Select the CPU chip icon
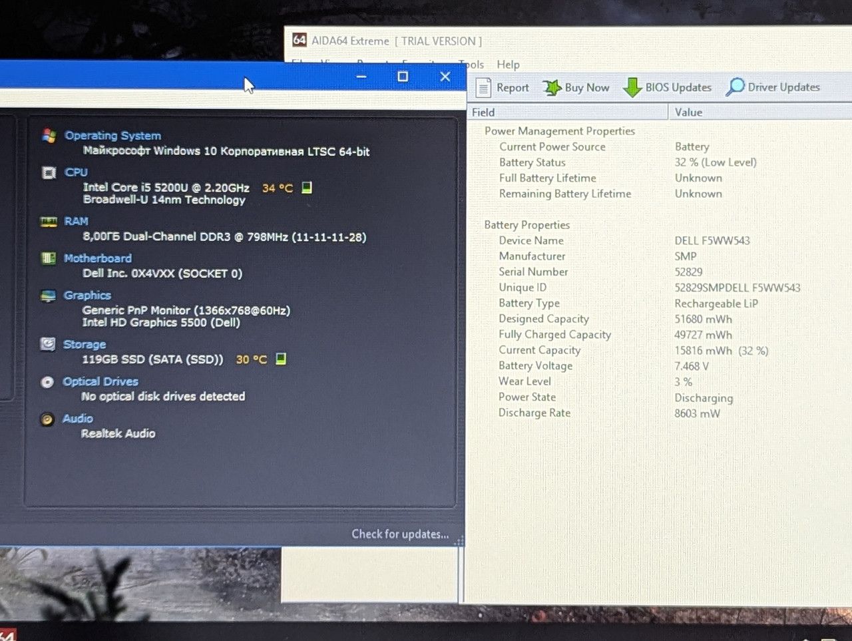852x641 pixels. click(49, 173)
